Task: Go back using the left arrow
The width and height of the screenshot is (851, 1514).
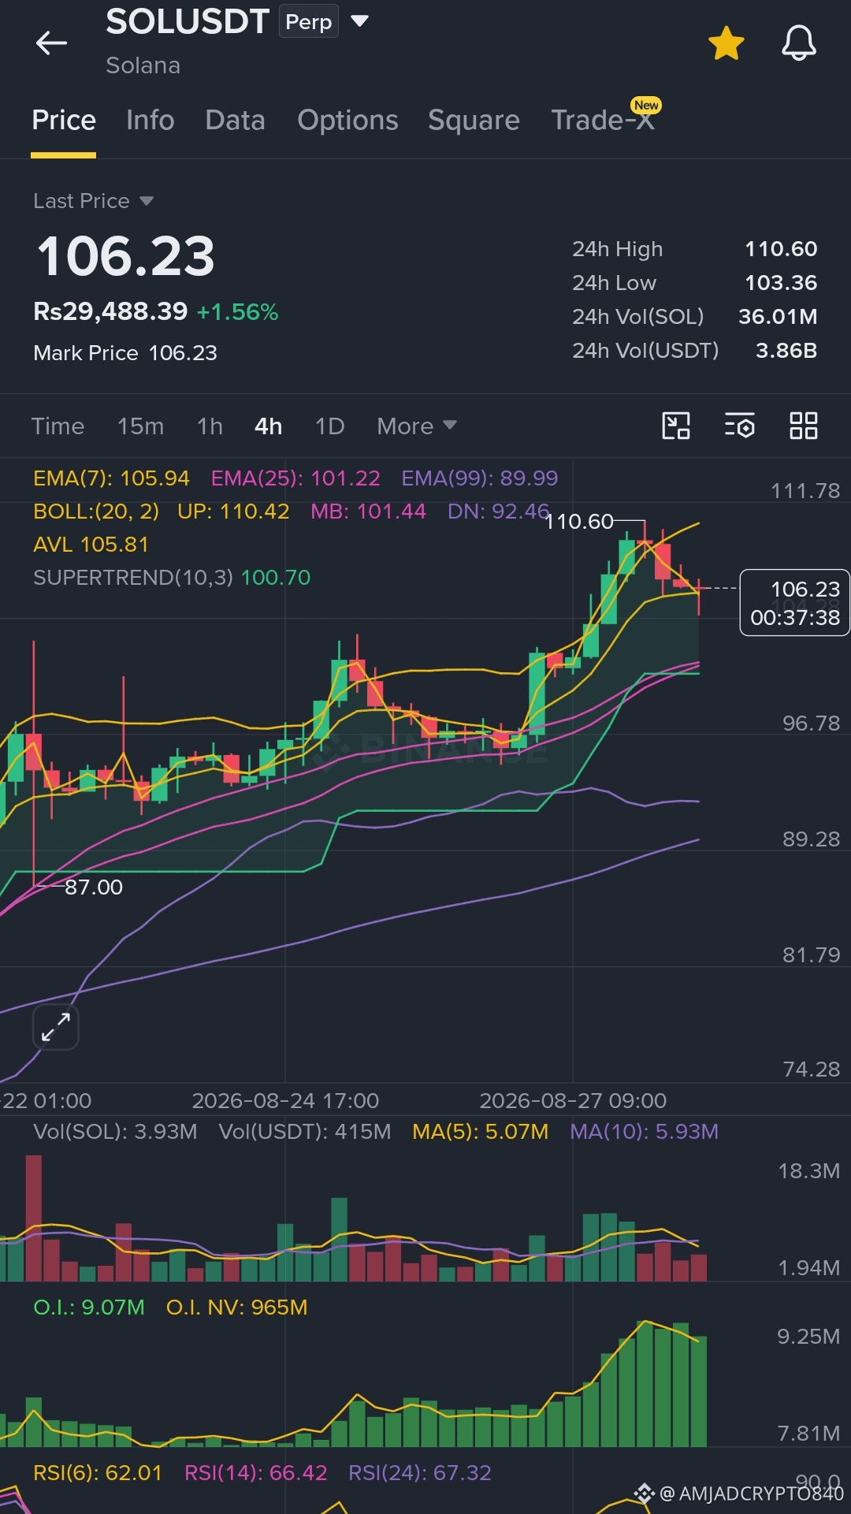Action: (51, 43)
